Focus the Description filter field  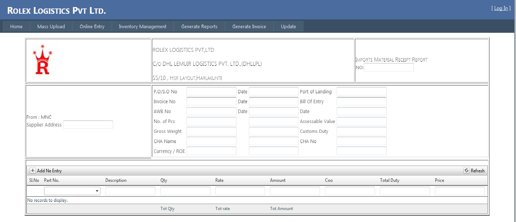point(130,191)
